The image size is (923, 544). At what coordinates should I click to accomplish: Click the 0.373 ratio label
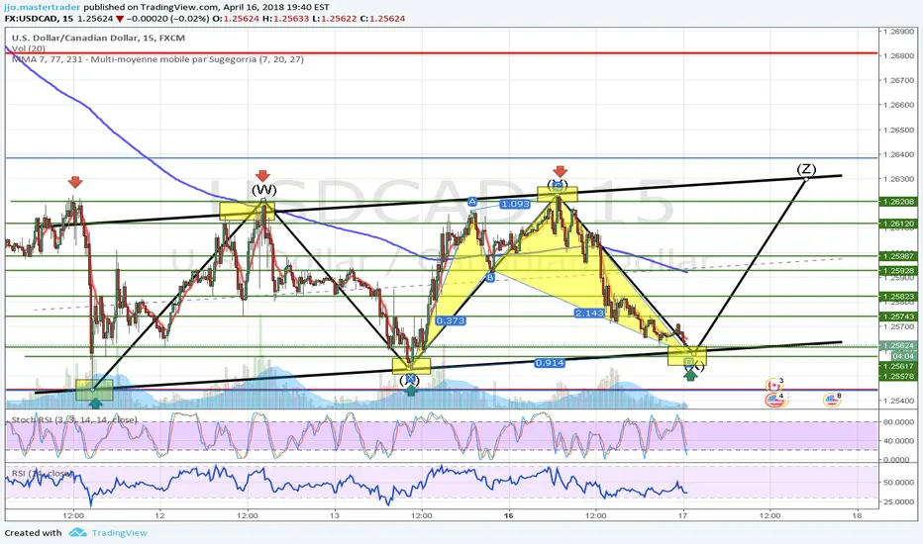coord(451,320)
